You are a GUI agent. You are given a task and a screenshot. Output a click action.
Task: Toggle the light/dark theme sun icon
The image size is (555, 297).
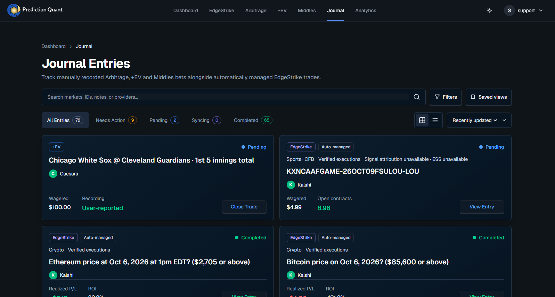489,10
